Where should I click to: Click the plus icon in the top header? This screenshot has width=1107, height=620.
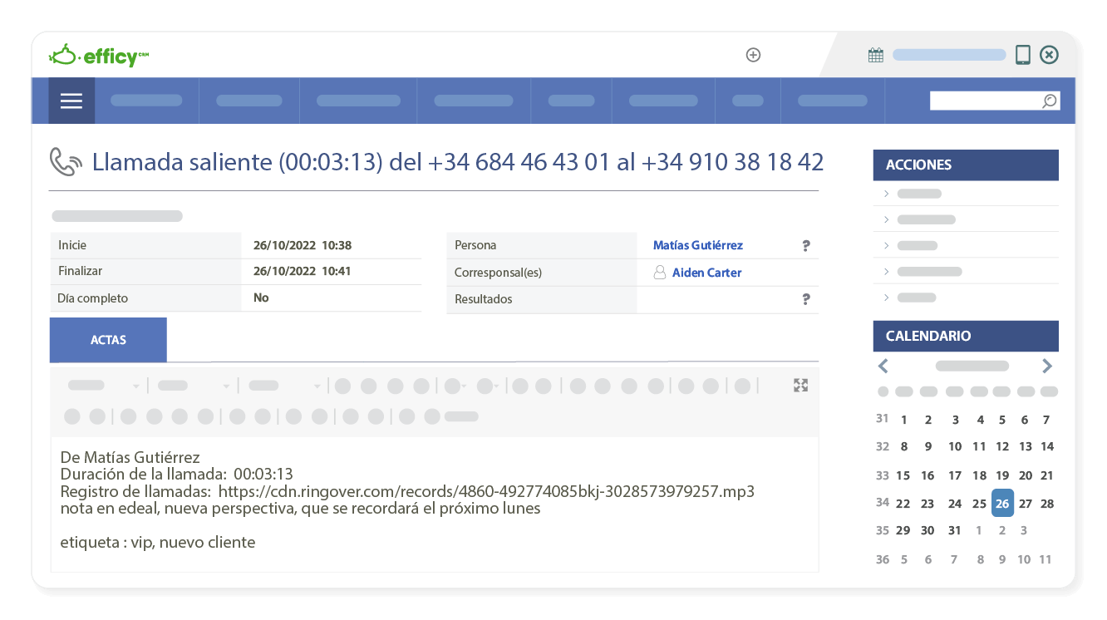[753, 55]
